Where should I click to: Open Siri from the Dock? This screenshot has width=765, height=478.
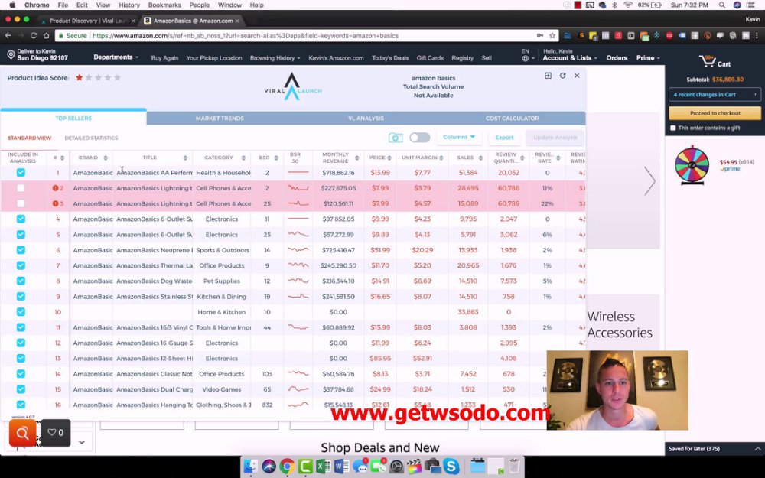point(269,467)
